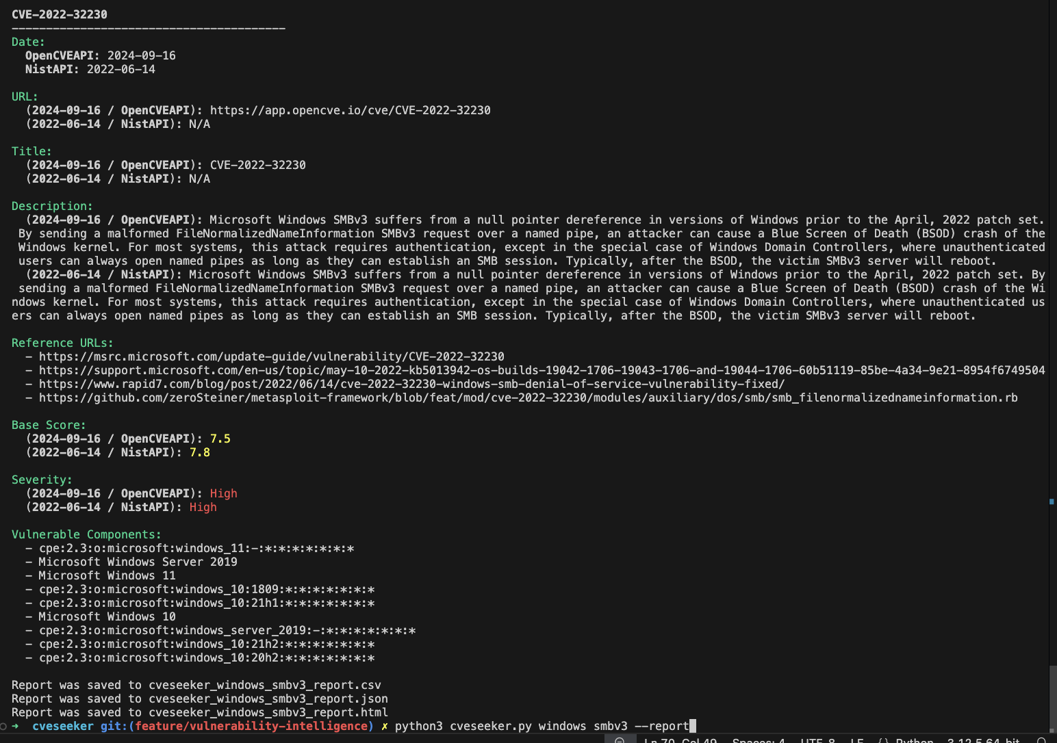1057x743 pixels.
Task: Click the green Base Score: label
Action: [49, 425]
